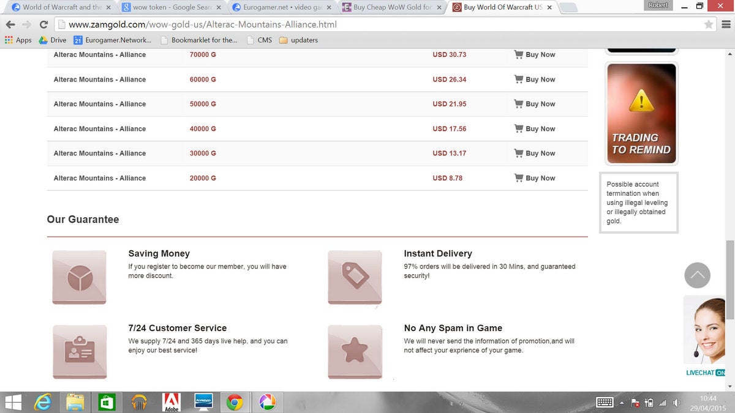Switch to Eurogamer.net tab
The height and width of the screenshot is (413, 735).
(x=282, y=7)
